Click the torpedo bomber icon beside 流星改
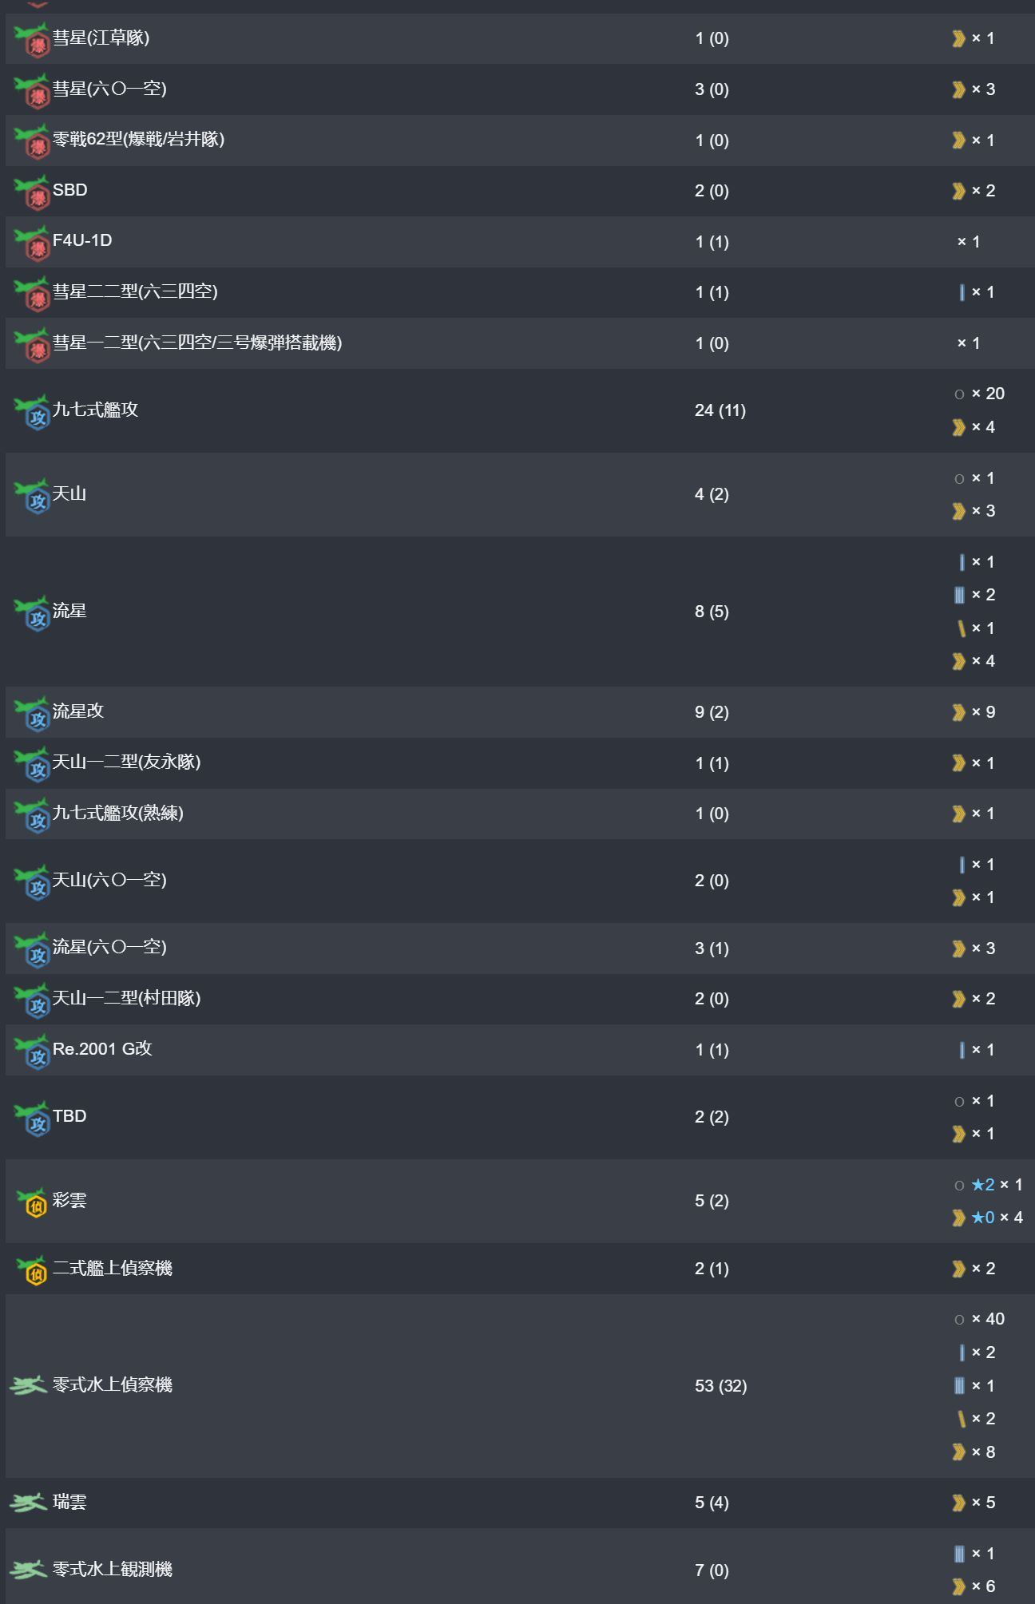Screen dimensions: 1035x1604 click(x=32, y=714)
